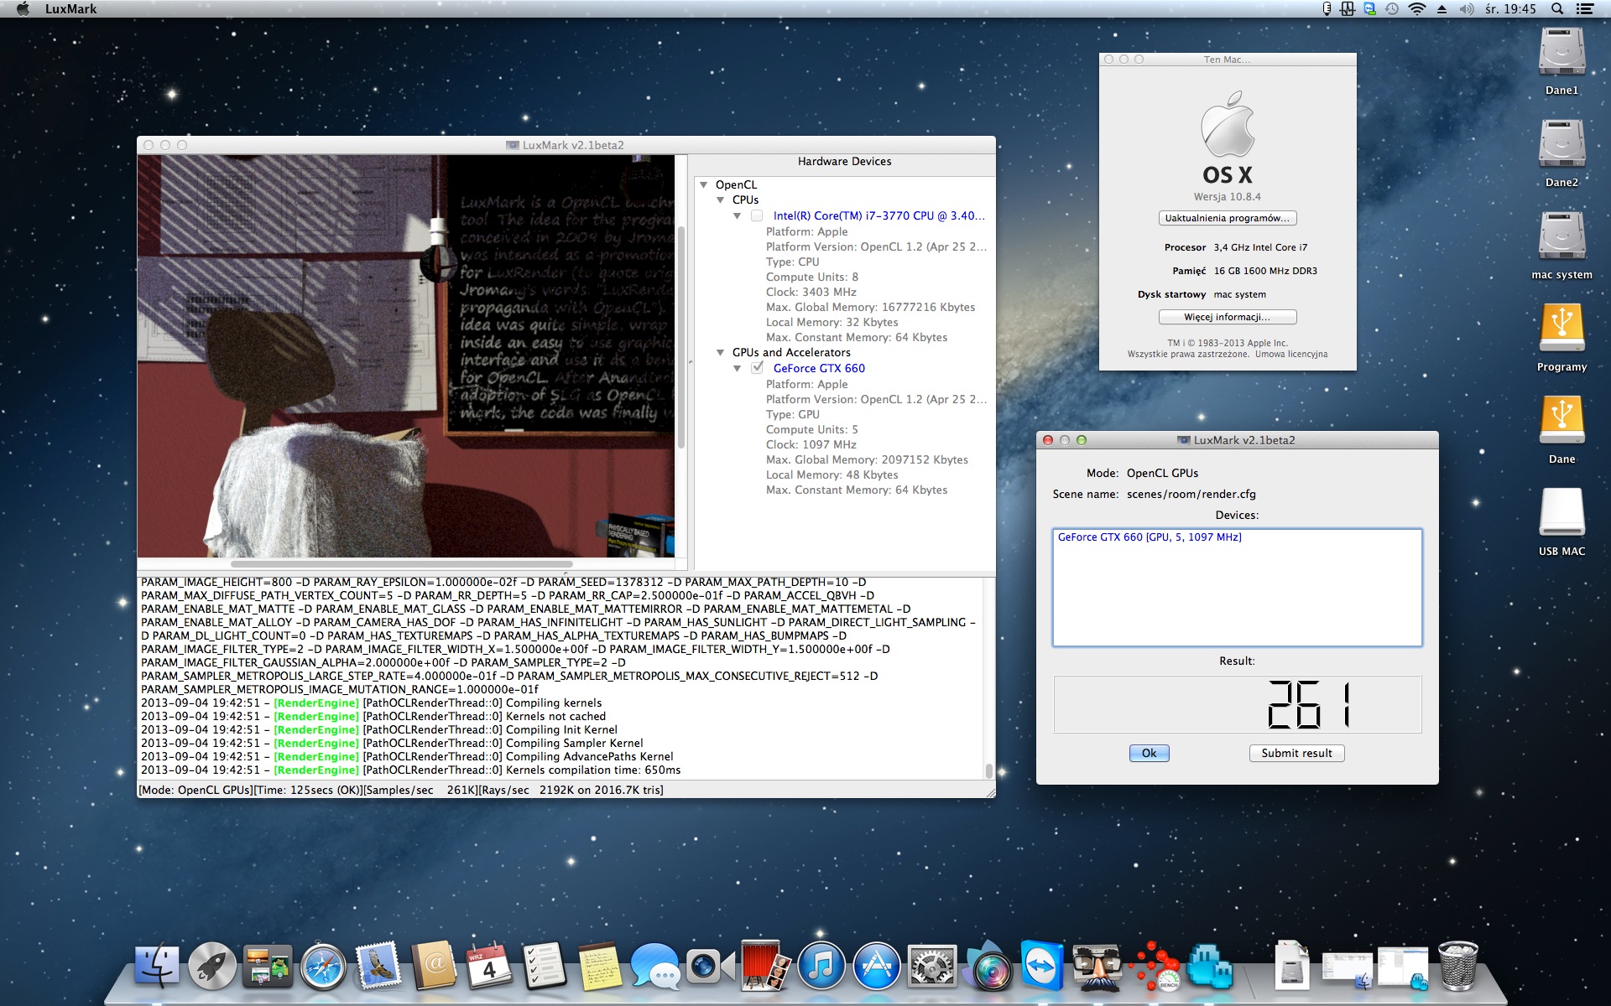
Task: Select the GPUs and Accelerators tree row
Action: point(791,352)
